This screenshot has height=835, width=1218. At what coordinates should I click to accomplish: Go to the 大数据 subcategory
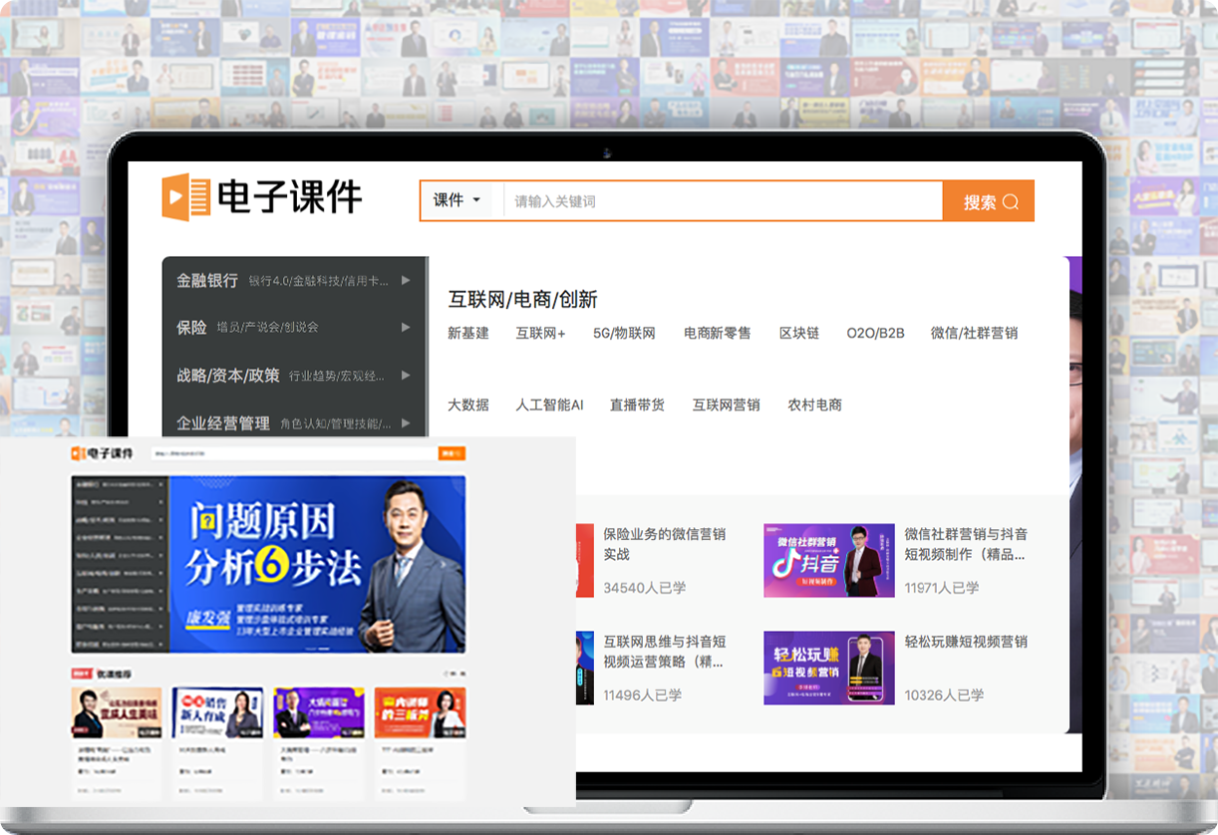coord(468,406)
